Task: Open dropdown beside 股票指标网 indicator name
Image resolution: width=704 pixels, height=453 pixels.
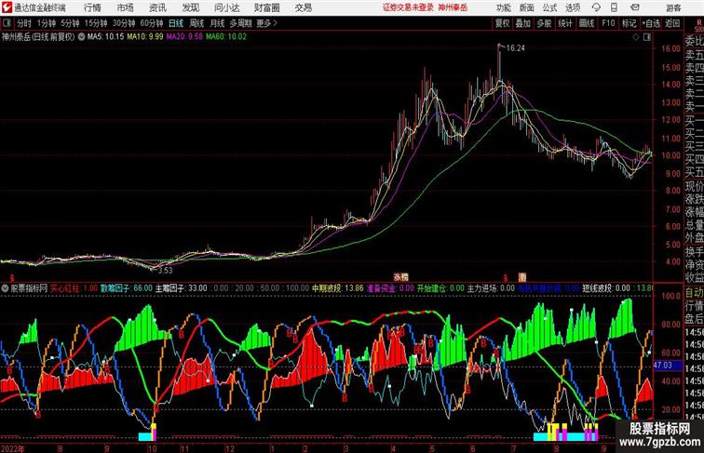Action: point(5,288)
